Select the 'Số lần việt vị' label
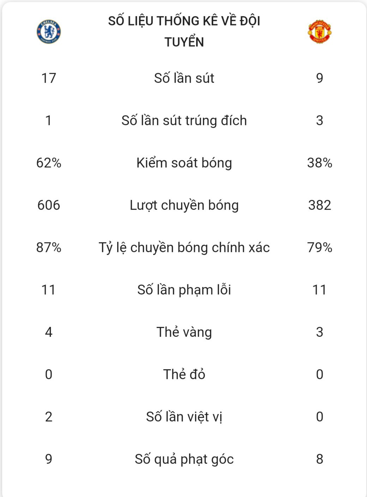 [x=184, y=417]
